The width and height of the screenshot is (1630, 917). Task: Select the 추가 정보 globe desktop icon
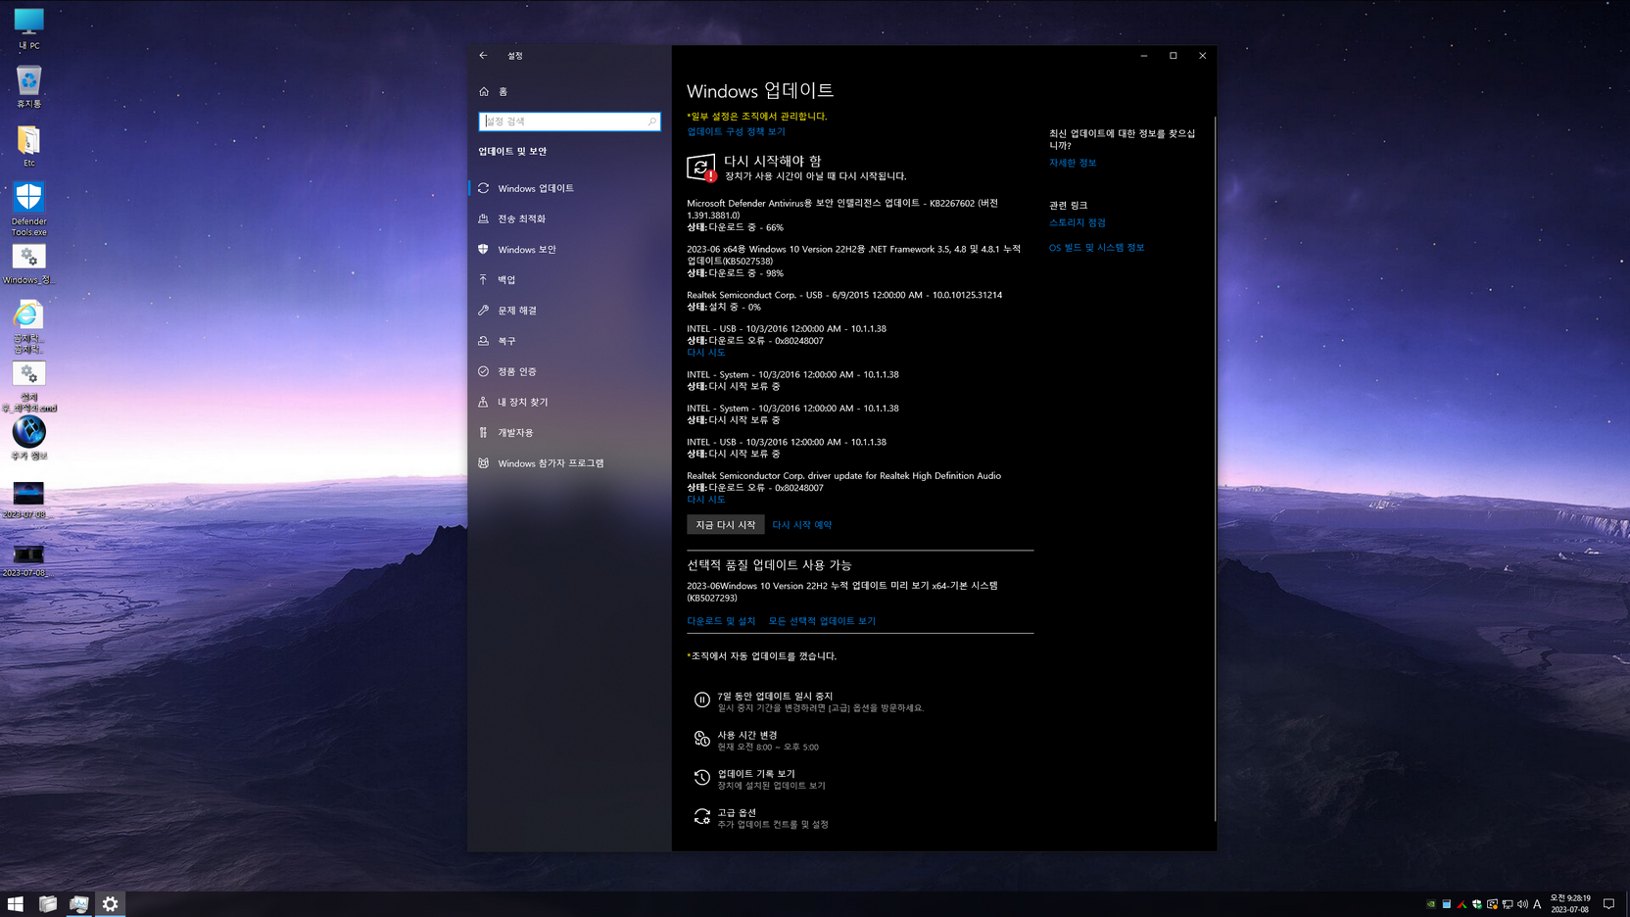click(28, 438)
